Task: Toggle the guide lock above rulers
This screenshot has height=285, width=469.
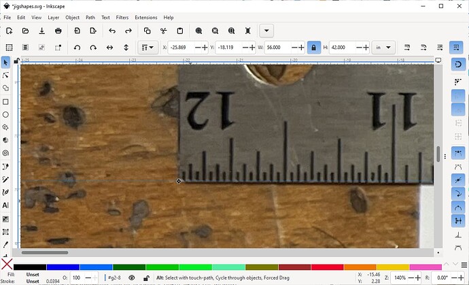Action: (17, 61)
